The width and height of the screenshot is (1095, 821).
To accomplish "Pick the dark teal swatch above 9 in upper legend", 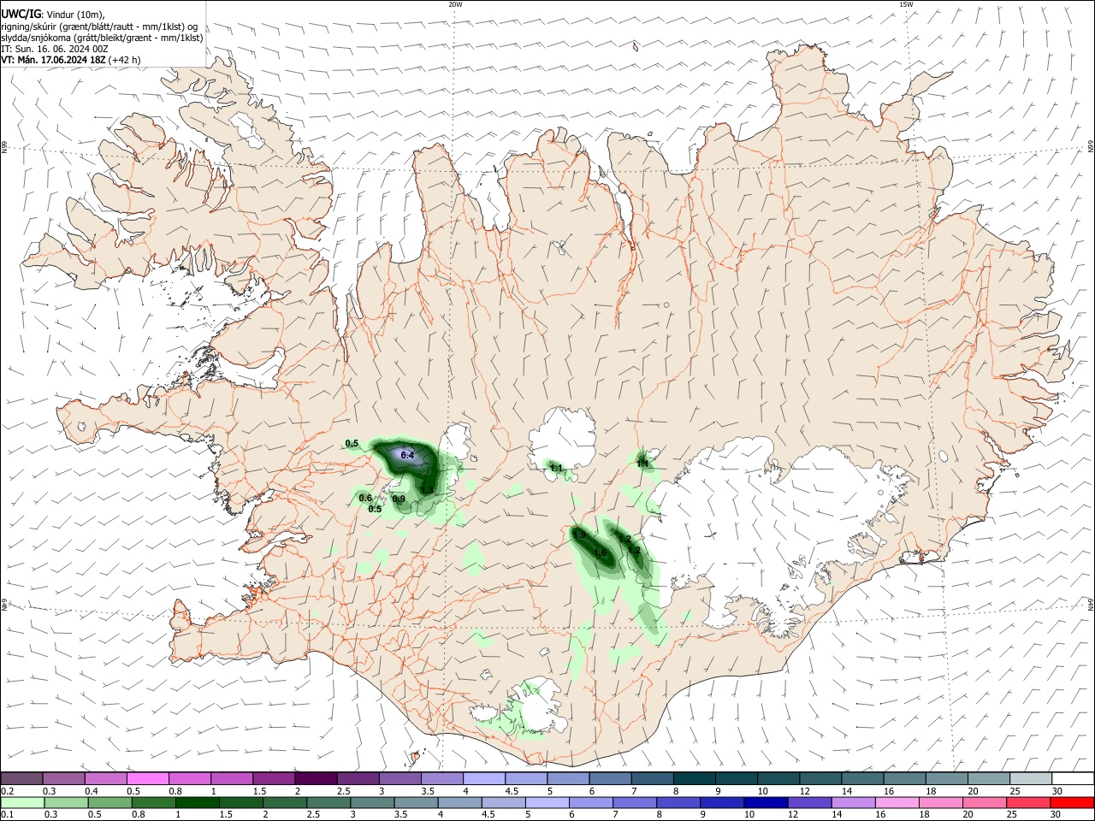I will coord(735,778).
